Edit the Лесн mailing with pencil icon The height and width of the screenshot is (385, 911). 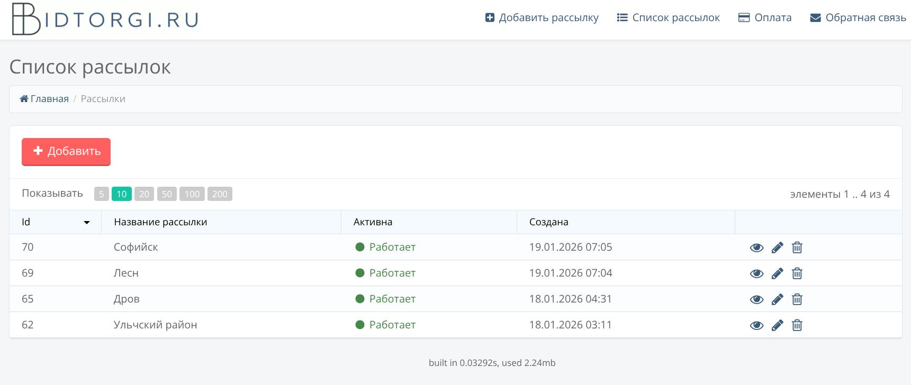point(777,273)
